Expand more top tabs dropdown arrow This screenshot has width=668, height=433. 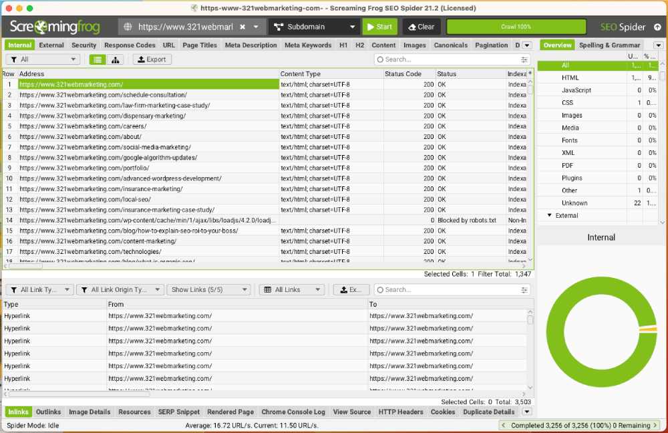coord(527,45)
